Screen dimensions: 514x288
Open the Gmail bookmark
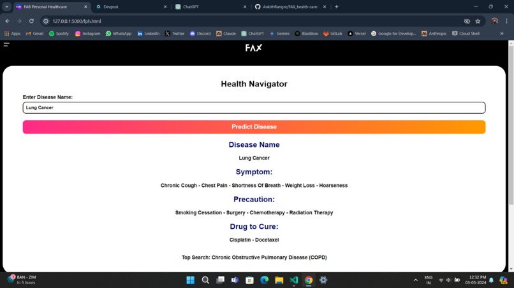(34, 33)
